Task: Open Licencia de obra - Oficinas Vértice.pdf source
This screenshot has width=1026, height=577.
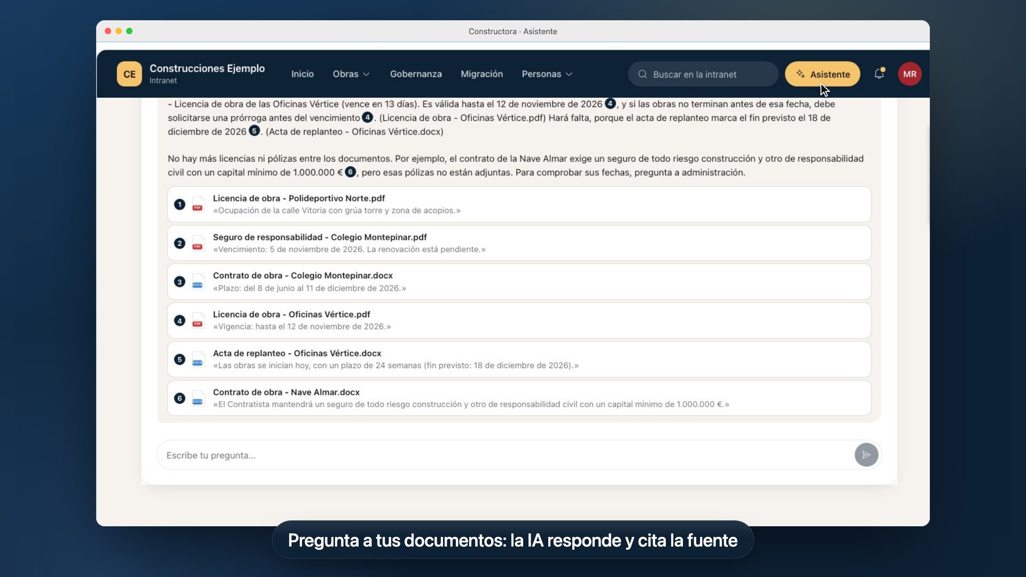Action: coord(519,321)
